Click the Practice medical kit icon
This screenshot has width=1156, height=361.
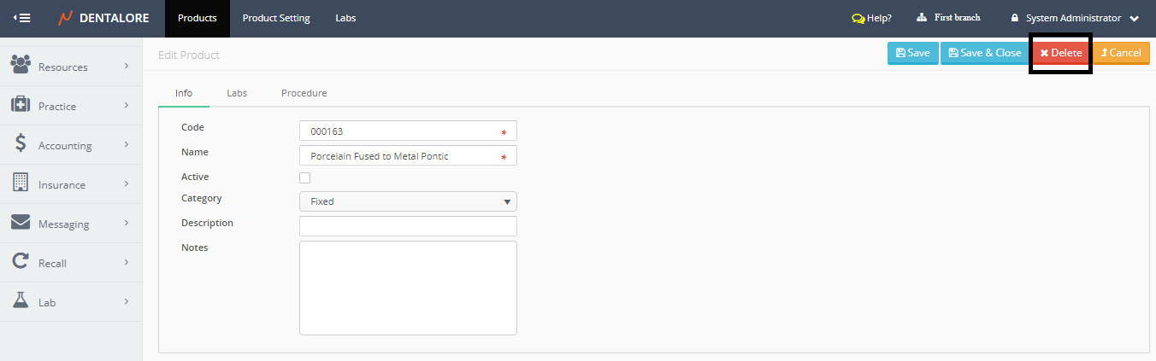[x=21, y=105]
